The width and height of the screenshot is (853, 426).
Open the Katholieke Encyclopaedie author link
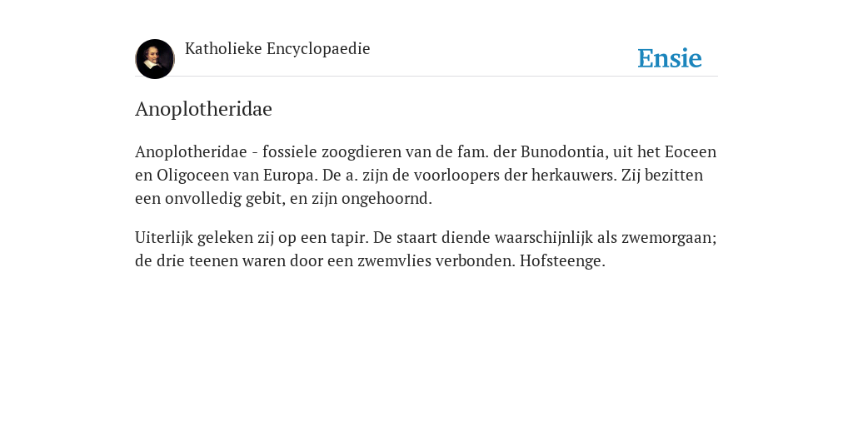coord(277,48)
